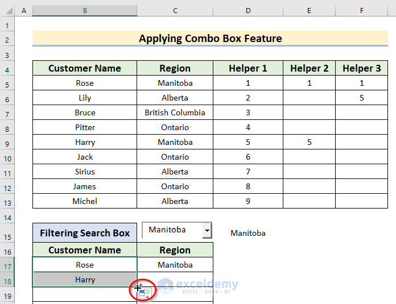Select the highlighted 'Harry' cell in row 18
This screenshot has height=304, width=396.
(85, 280)
